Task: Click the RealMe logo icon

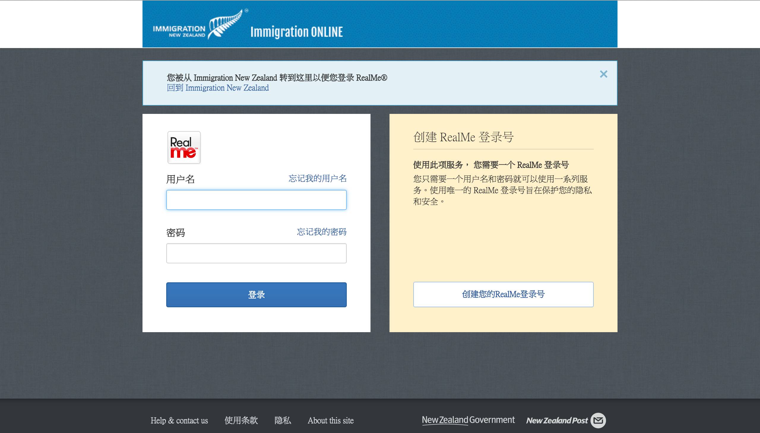Action: pyautogui.click(x=184, y=147)
